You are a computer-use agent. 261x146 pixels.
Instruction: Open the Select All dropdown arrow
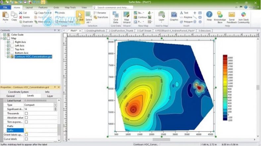pyautogui.click(x=90, y=22)
